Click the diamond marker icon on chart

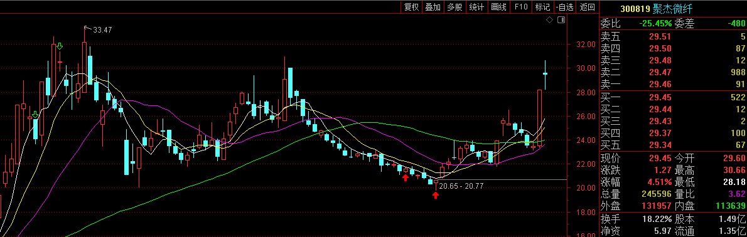(549, 19)
